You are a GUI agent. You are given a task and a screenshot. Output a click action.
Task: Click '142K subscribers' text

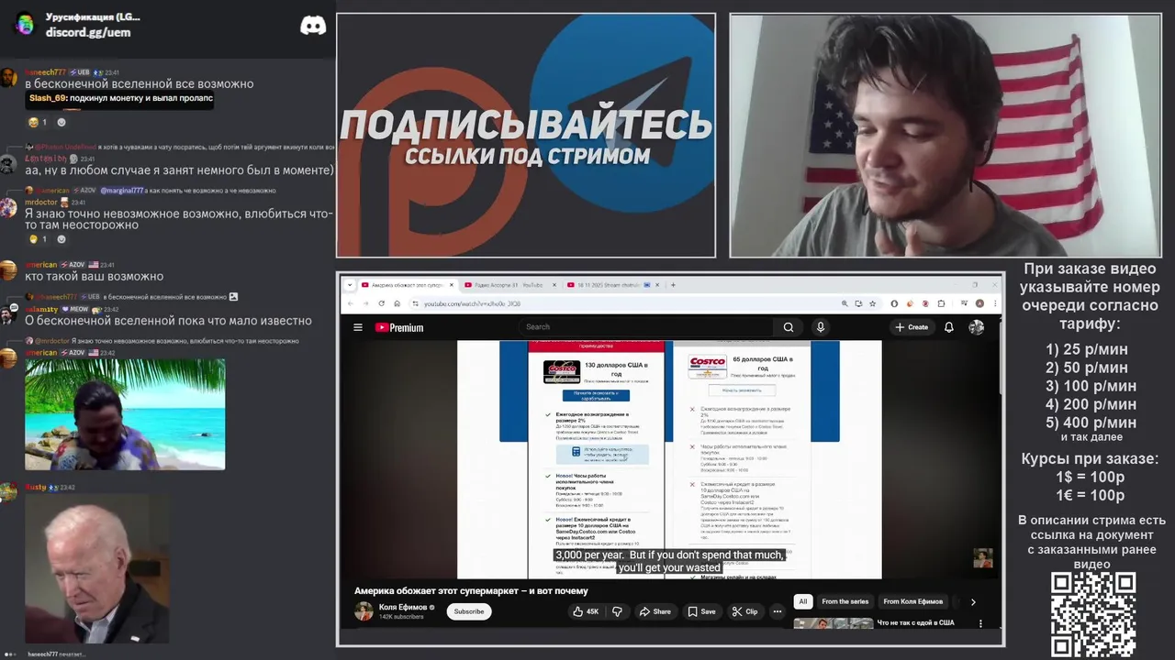[x=401, y=617]
